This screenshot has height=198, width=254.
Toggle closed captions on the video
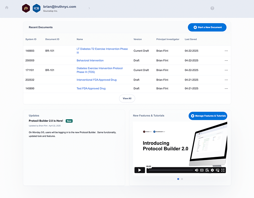point(202,170)
